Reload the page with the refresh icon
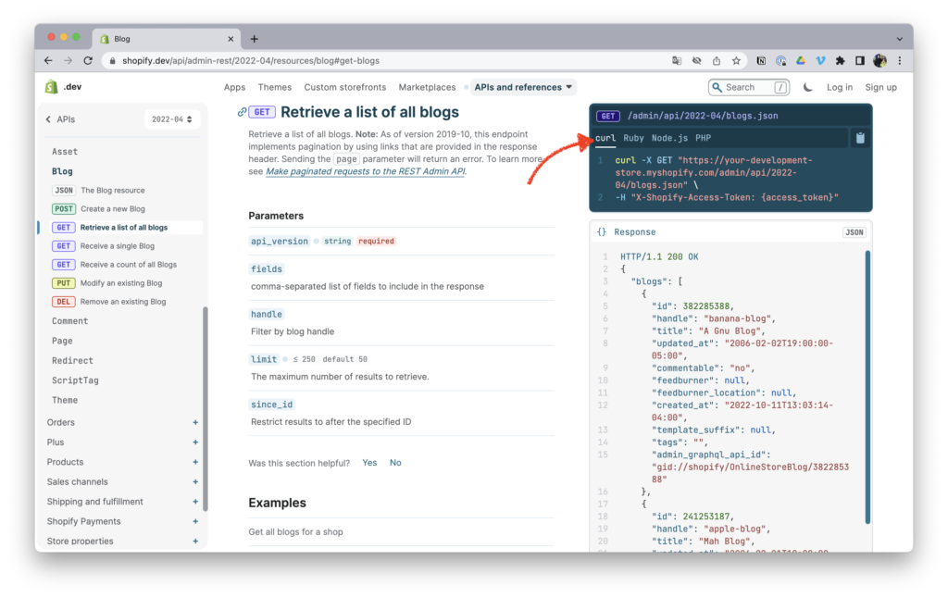 click(x=88, y=60)
